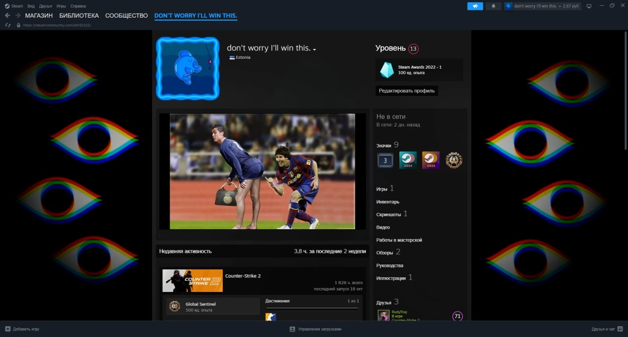Click RudyTray's level 71 circle
The height and width of the screenshot is (337, 628).
coord(458,316)
